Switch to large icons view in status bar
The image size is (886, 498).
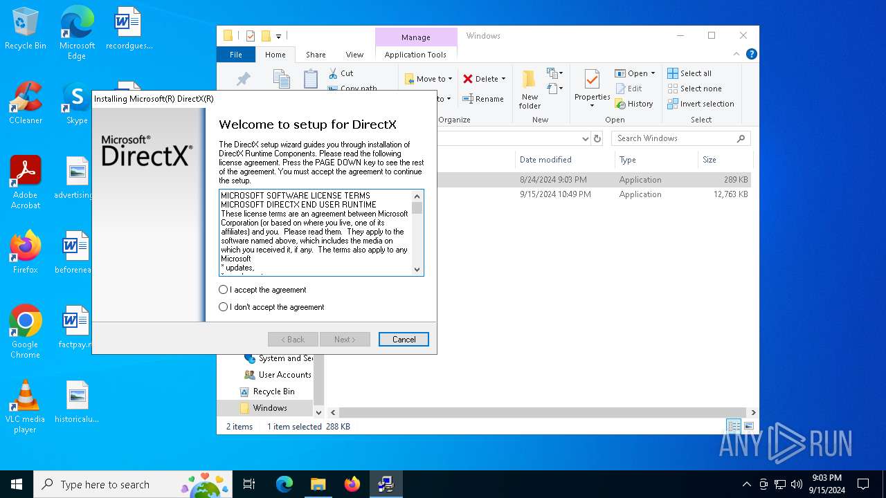coord(748,426)
